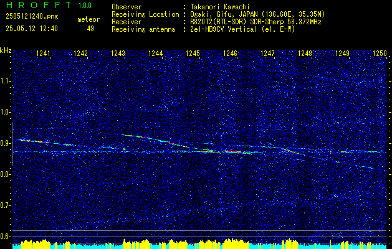The height and width of the screenshot is (249, 392).
Task: Click the 1248 time marker
Action: click(305, 53)
